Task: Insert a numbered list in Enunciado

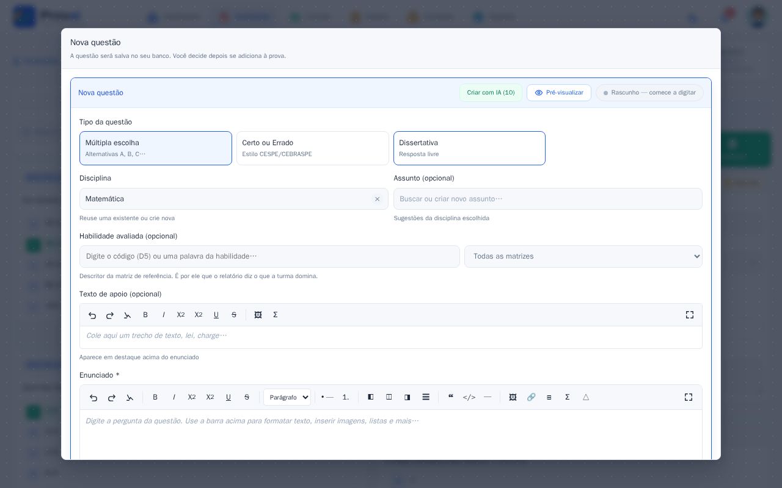Action: [x=346, y=397]
